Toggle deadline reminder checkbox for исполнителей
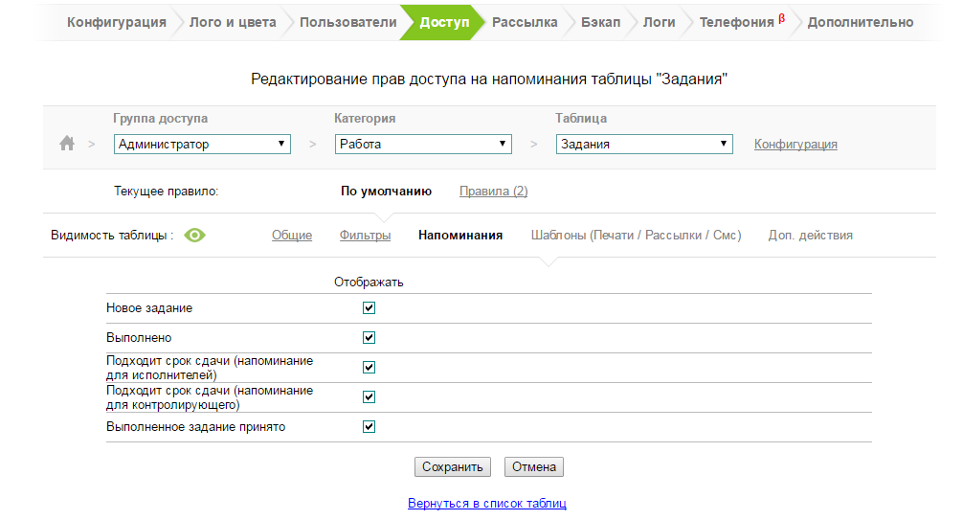The image size is (963, 520). click(x=369, y=368)
